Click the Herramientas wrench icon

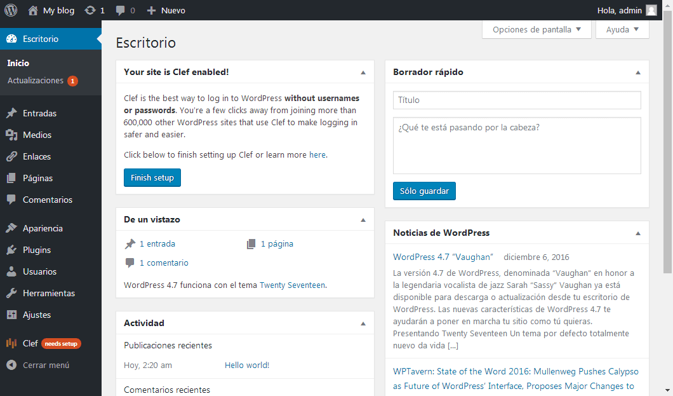click(x=11, y=293)
